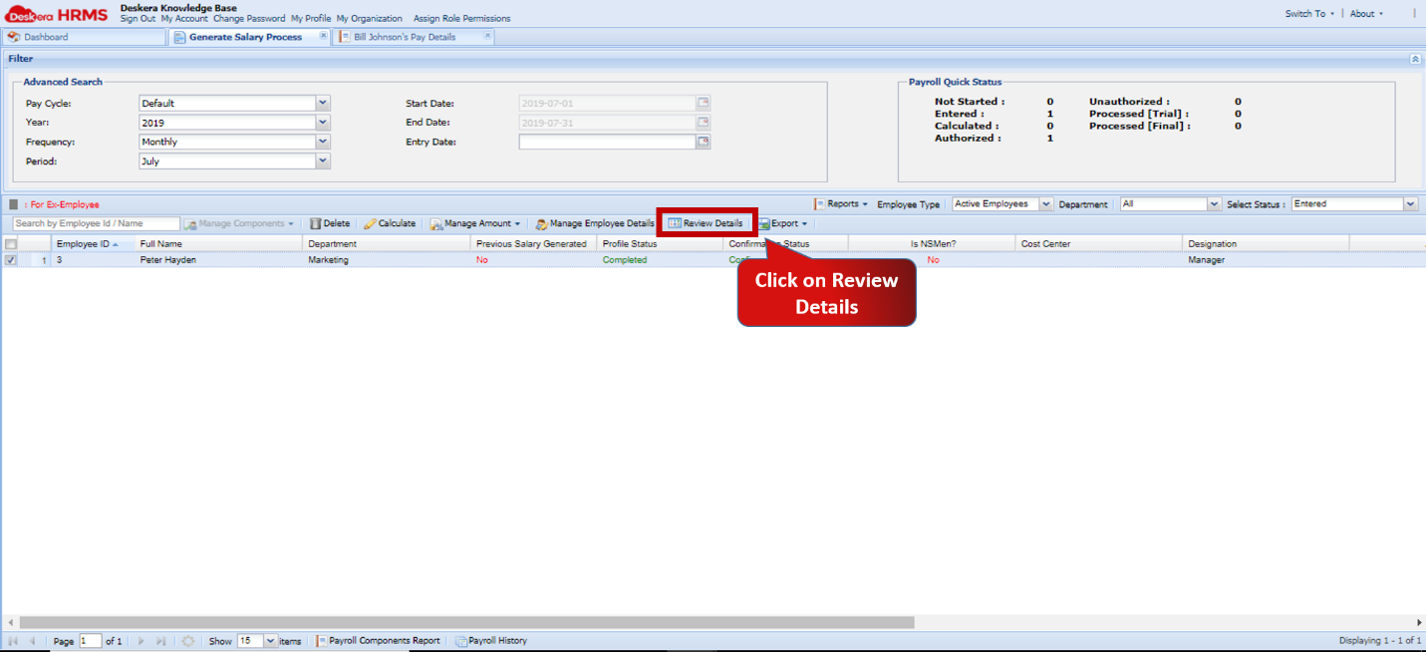
Task: Click inside the Search by Employee Id field
Action: [x=95, y=223]
